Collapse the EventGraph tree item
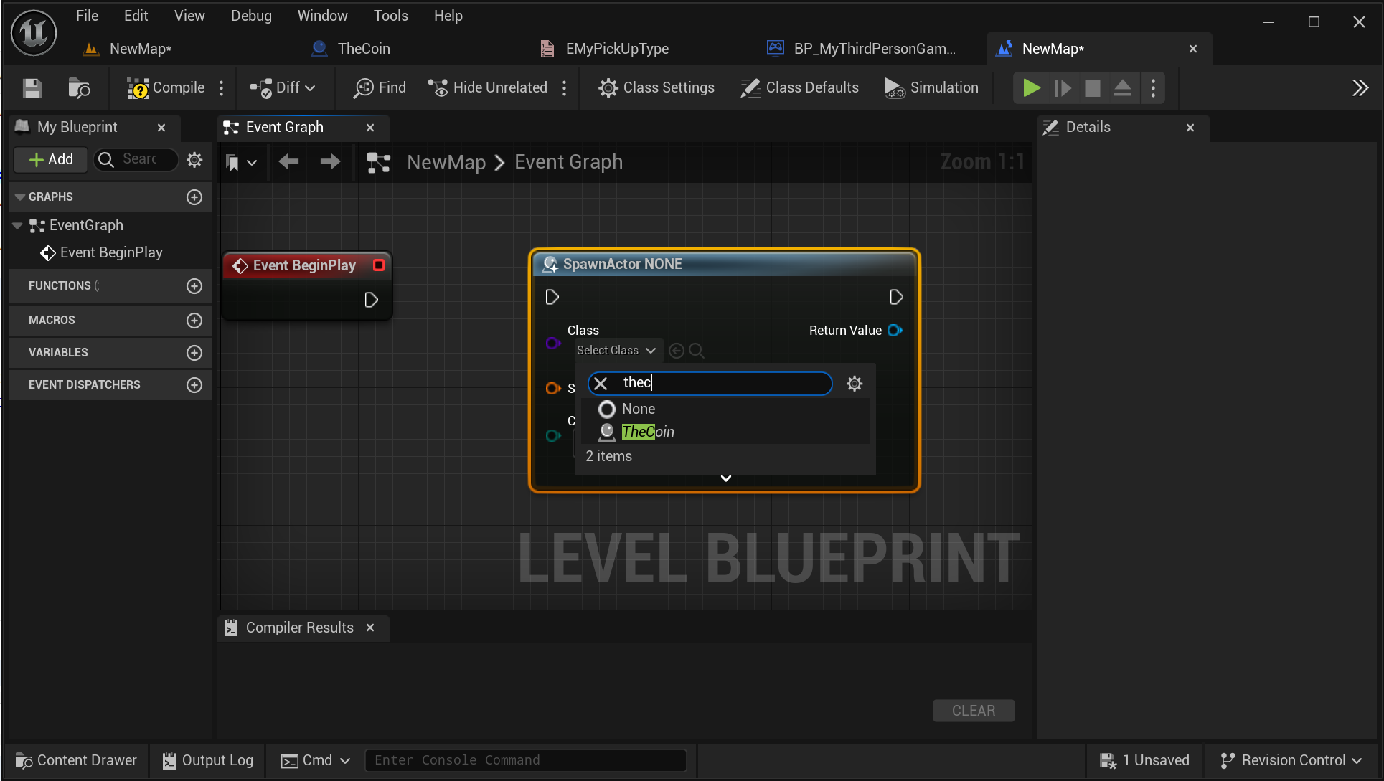Image resolution: width=1384 pixels, height=781 pixels. click(x=17, y=226)
